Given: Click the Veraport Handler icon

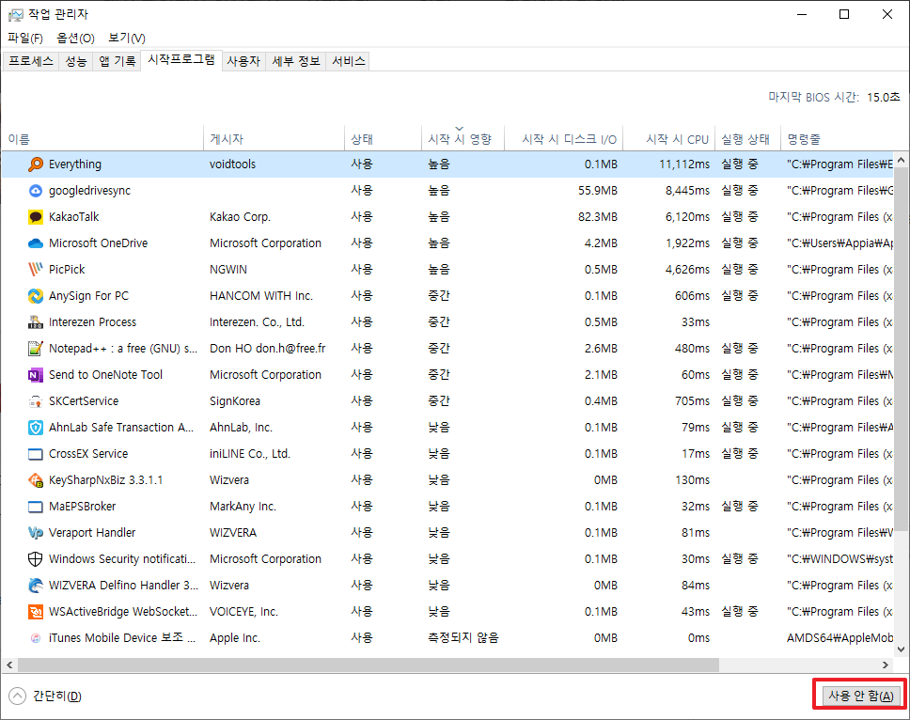Looking at the screenshot, I should [x=36, y=533].
